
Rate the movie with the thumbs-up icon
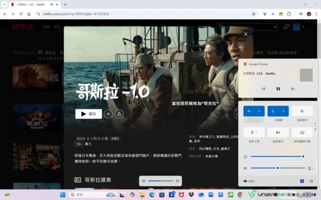pos(119,114)
